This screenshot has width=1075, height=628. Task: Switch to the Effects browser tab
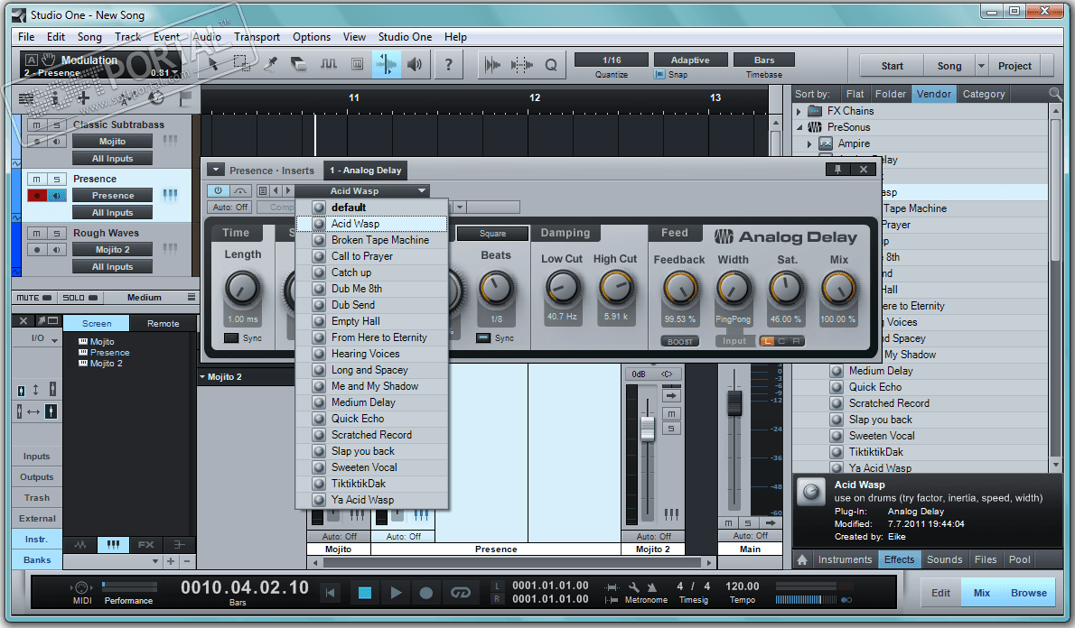point(899,559)
